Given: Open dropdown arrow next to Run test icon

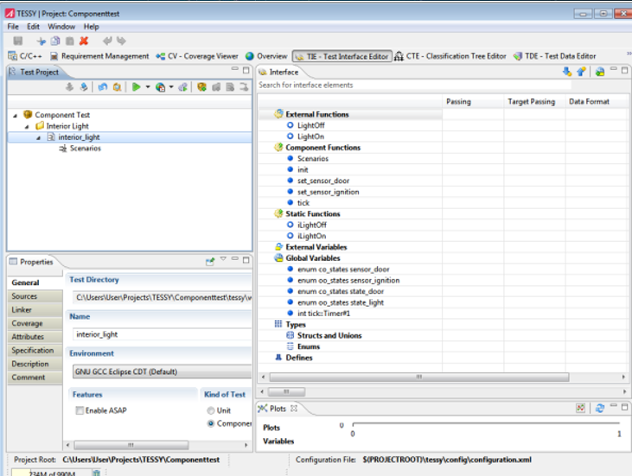Looking at the screenshot, I should 148,87.
